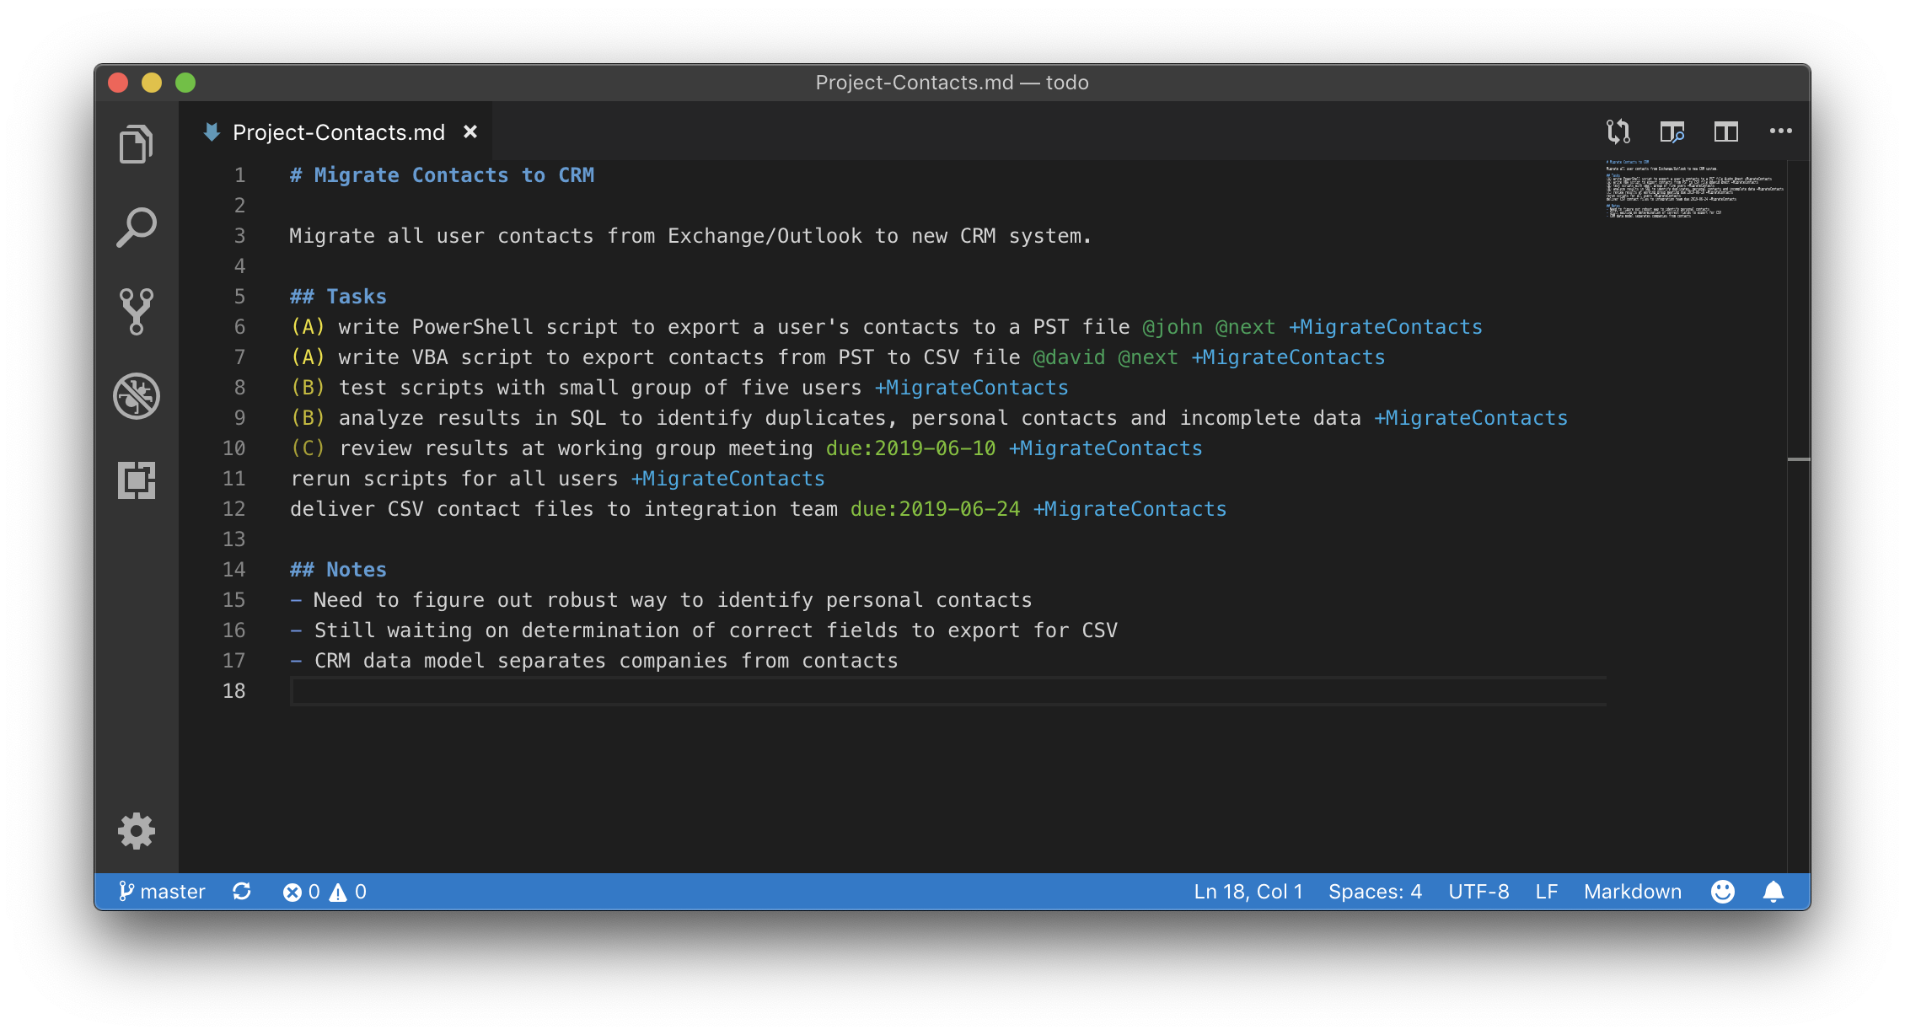Open the Search view in activity bar

coord(136,228)
